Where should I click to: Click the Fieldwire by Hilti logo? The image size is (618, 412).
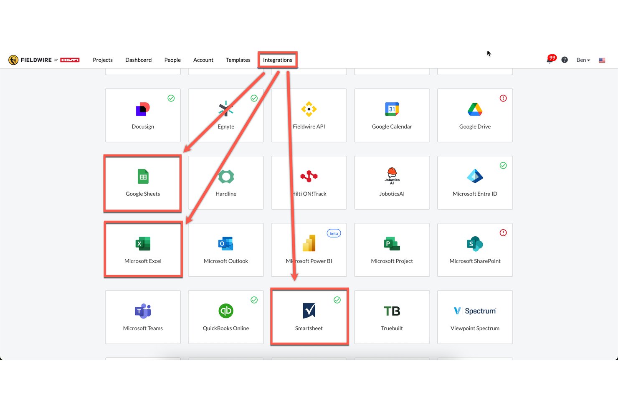[x=44, y=60]
